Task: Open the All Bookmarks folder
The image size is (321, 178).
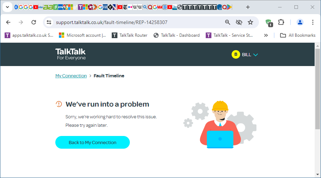Action: click(298, 35)
